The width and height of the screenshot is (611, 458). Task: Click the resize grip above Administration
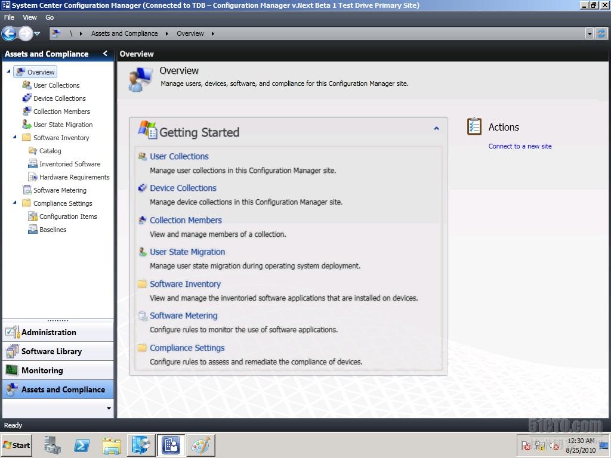tap(58, 320)
